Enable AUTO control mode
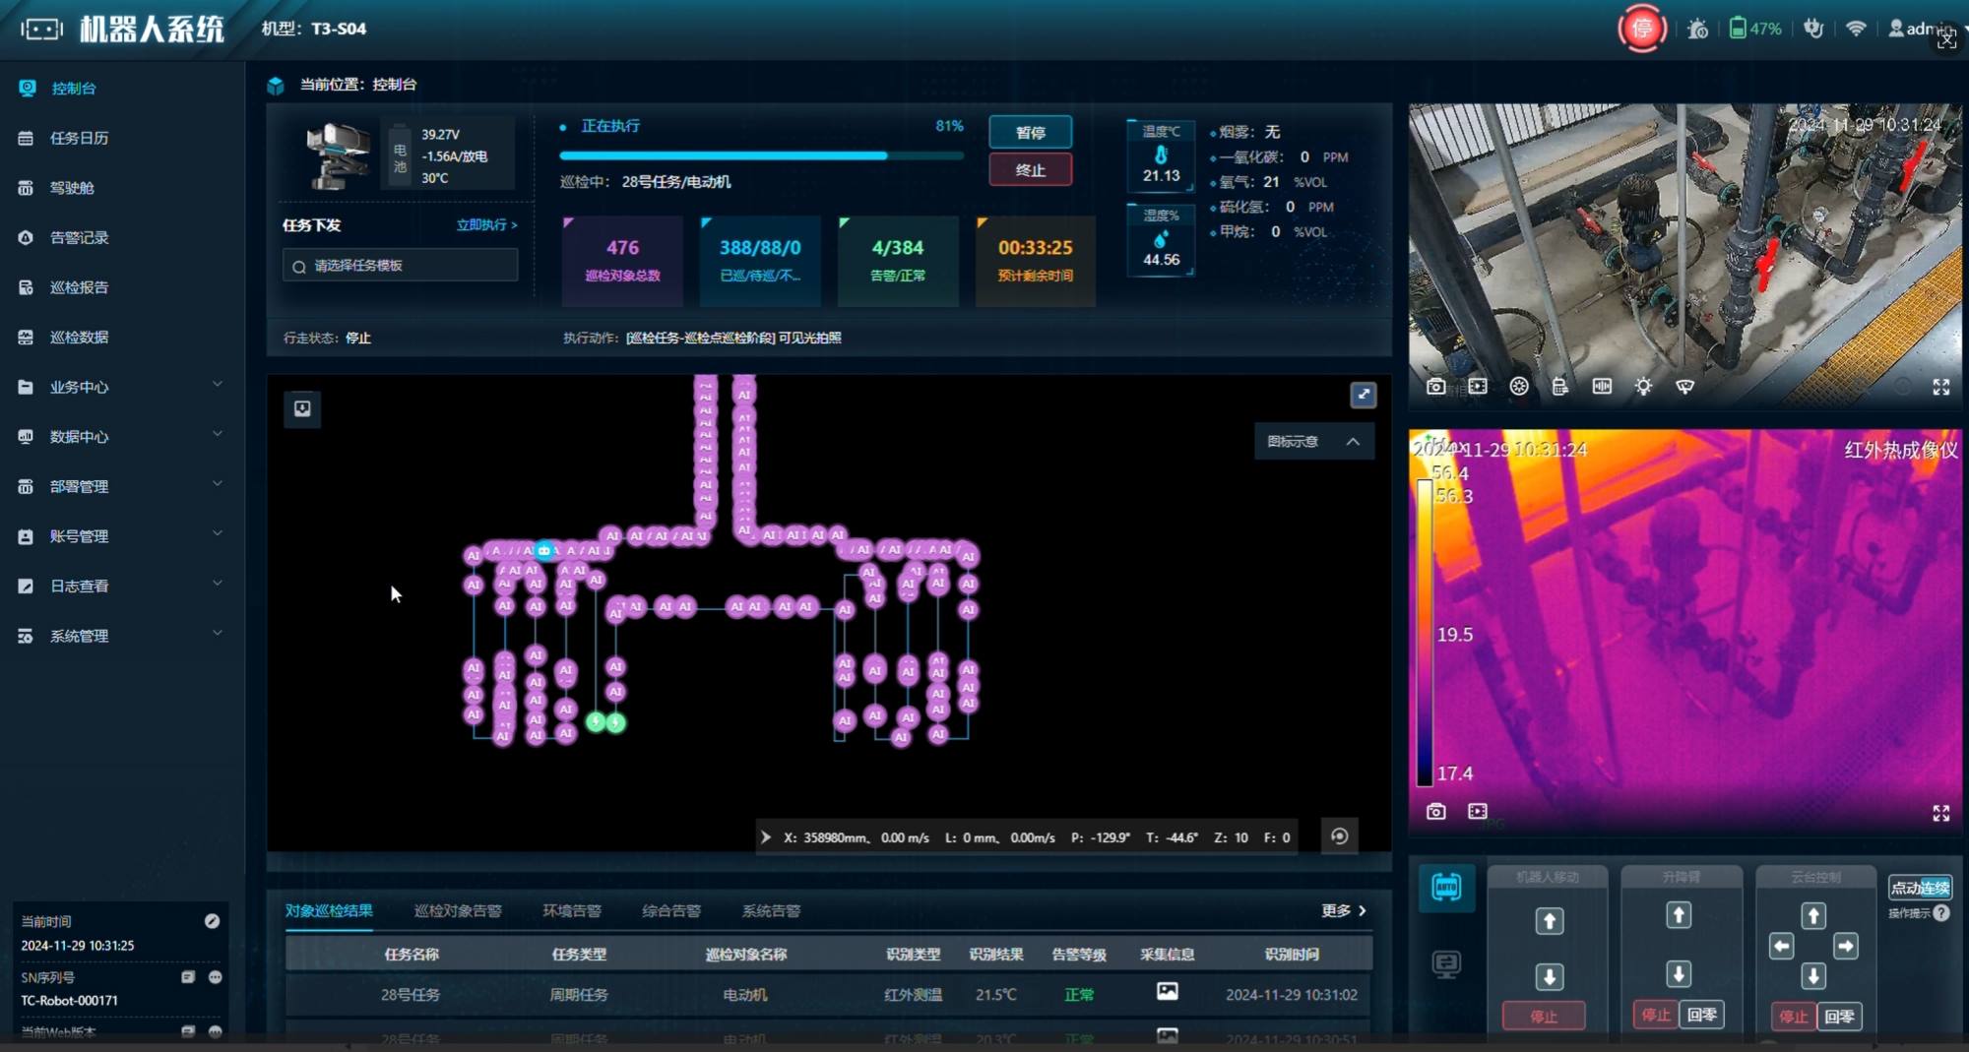The image size is (1969, 1052). click(1446, 888)
